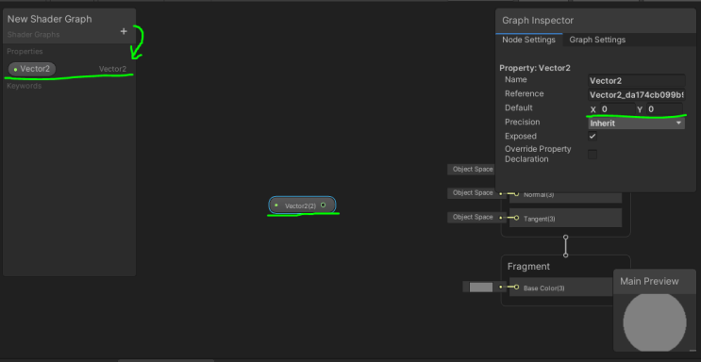Open Object Space dropdown beside Normal
The width and height of the screenshot is (701, 362).
(x=473, y=193)
